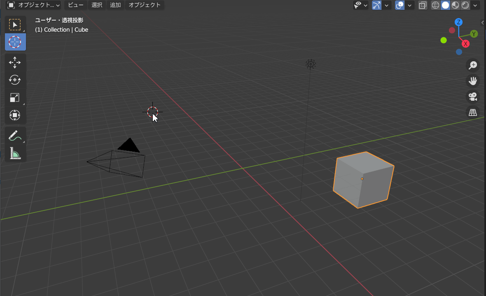486x296 pixels.
Task: Switch to wireframe shading mode
Action: (435, 5)
